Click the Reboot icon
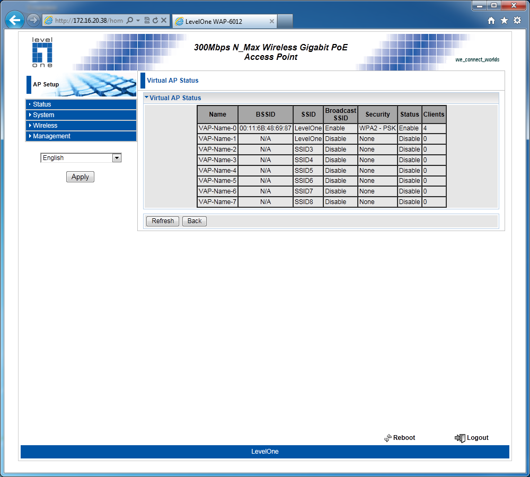The width and height of the screenshot is (530, 477). pos(388,438)
